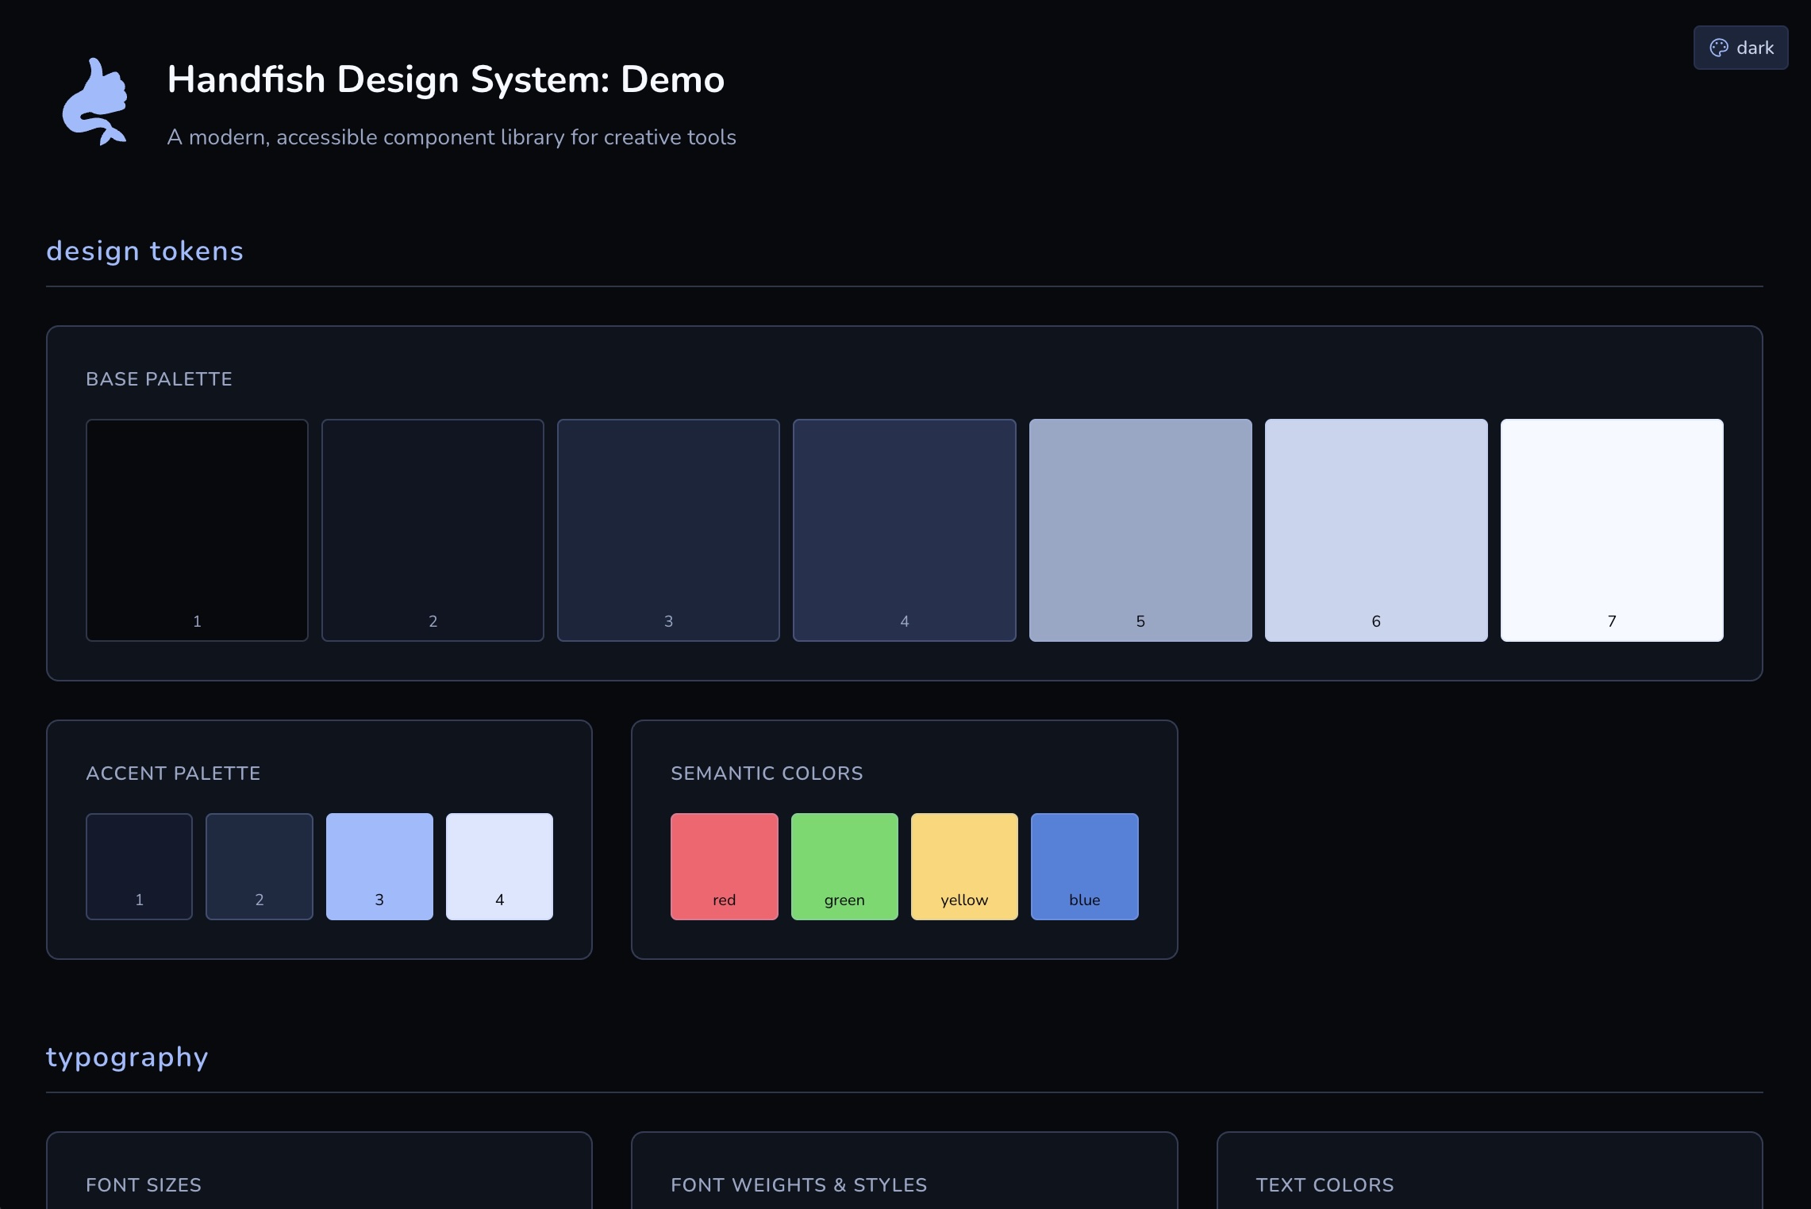Click the subtitle about accessible component library
Viewport: 1811px width, 1209px height.
point(452,137)
